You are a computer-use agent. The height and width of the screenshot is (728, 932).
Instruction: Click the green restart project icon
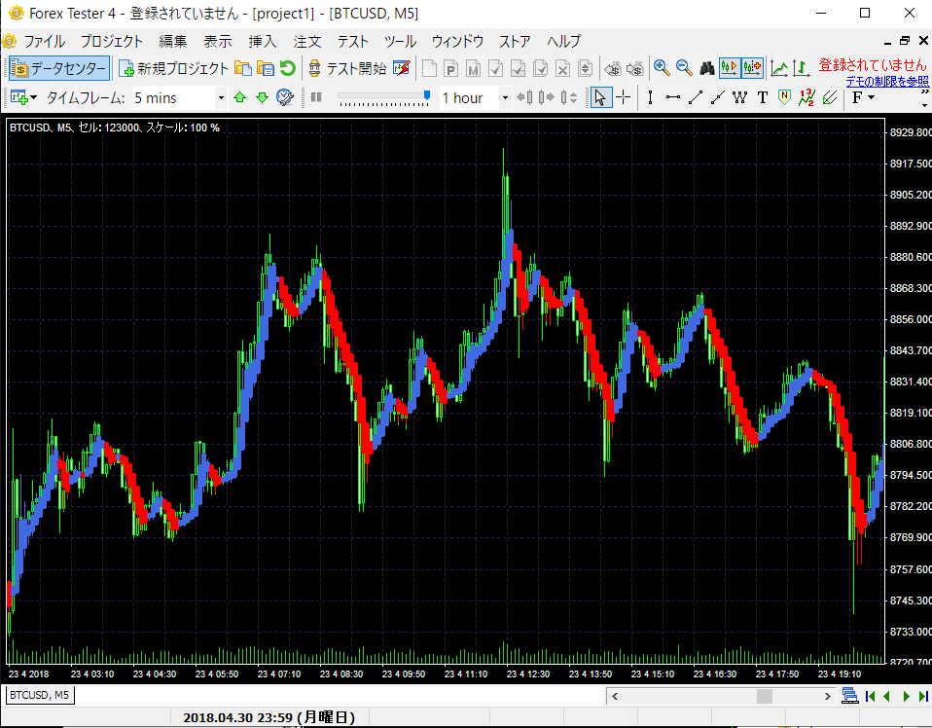(287, 68)
